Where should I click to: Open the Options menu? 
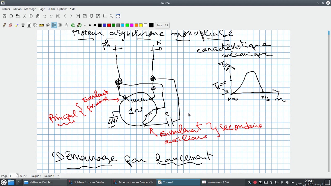coord(62,9)
